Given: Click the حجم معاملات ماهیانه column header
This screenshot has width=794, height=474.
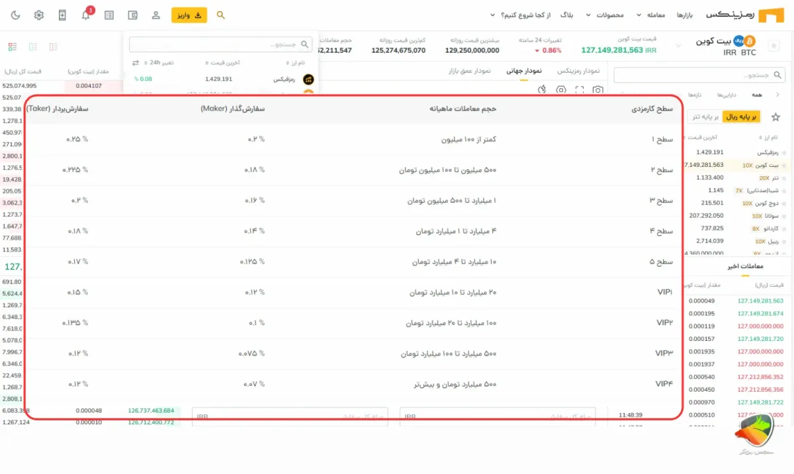Looking at the screenshot, I should (x=462, y=109).
